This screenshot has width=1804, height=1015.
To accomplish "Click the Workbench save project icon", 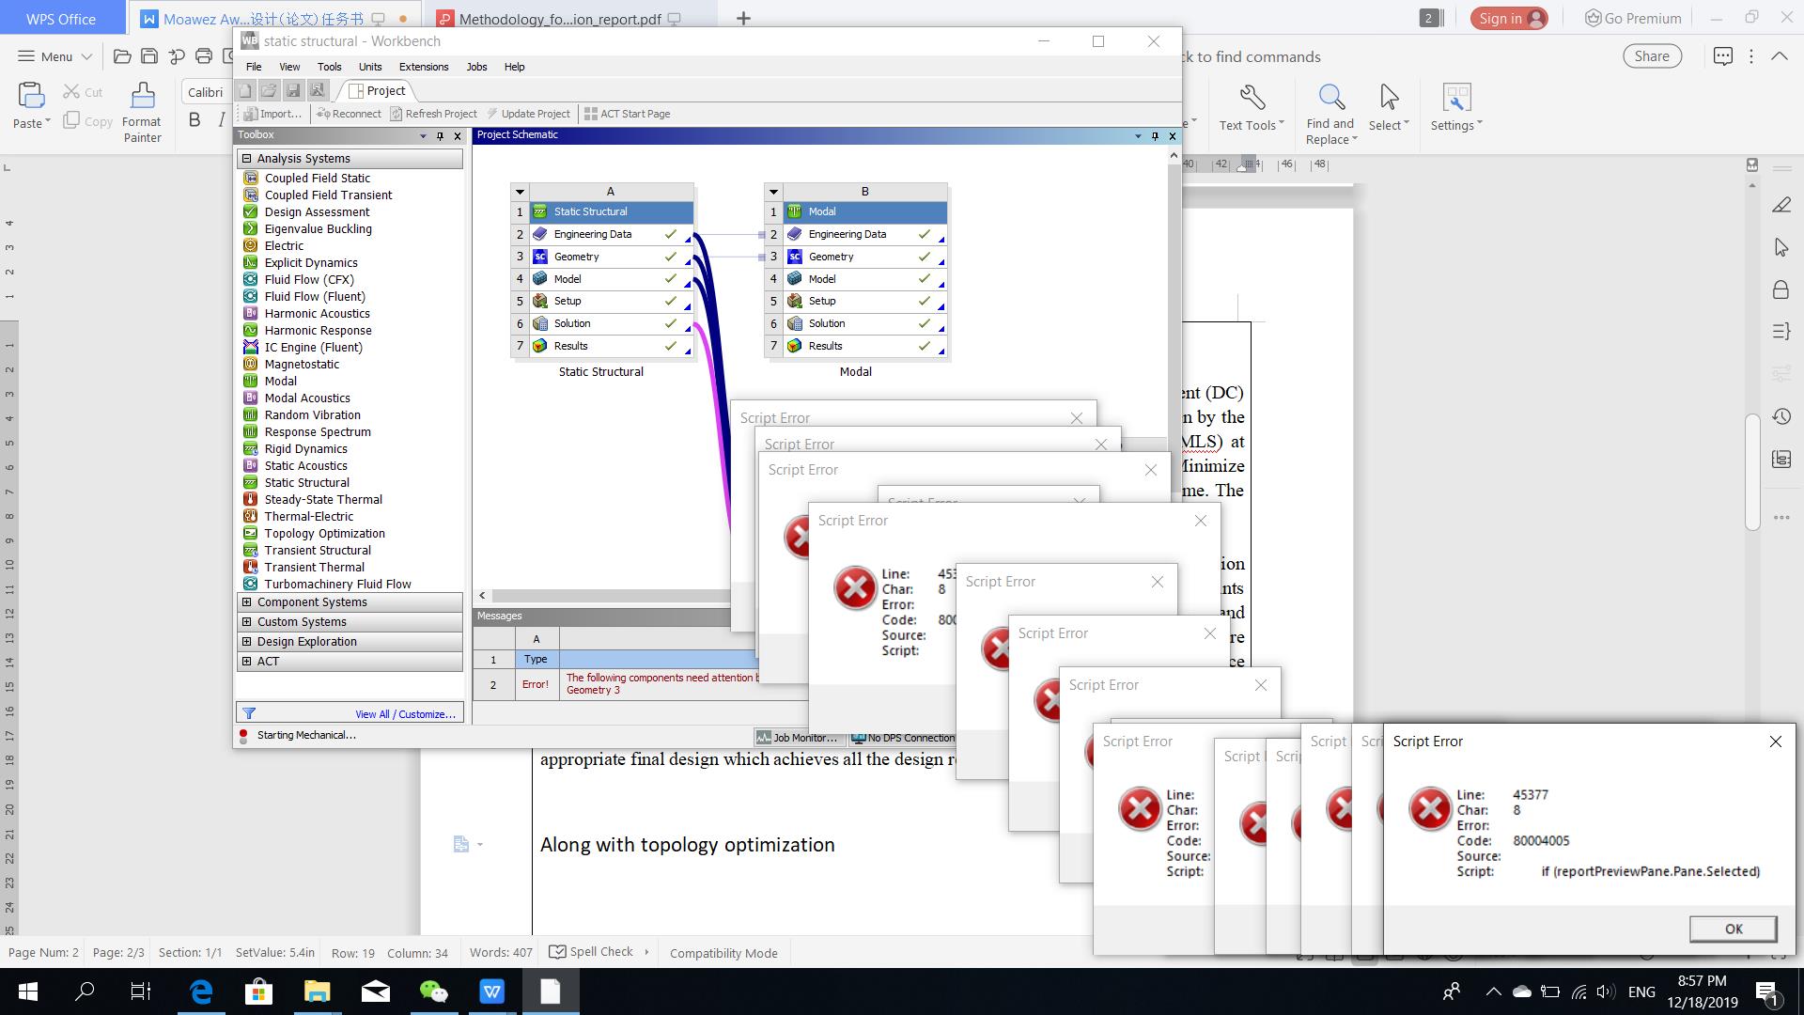I will click(x=293, y=90).
